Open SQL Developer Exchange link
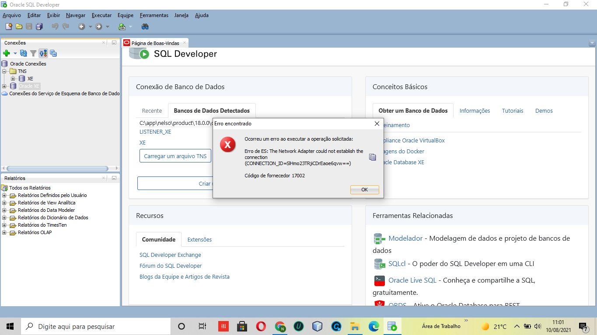The image size is (597, 335). 170,255
